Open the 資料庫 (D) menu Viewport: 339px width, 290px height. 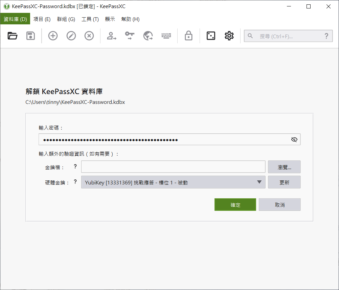[15, 19]
